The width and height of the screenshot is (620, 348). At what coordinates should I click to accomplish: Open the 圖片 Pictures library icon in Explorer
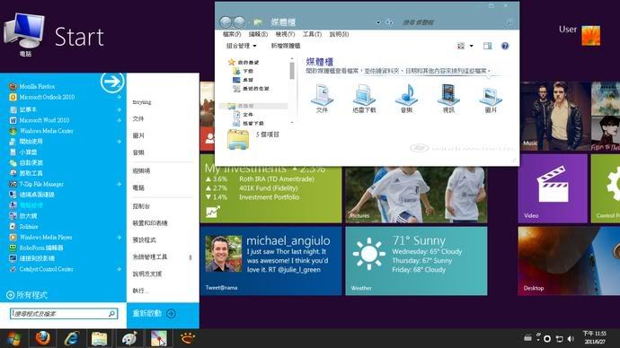(491, 99)
